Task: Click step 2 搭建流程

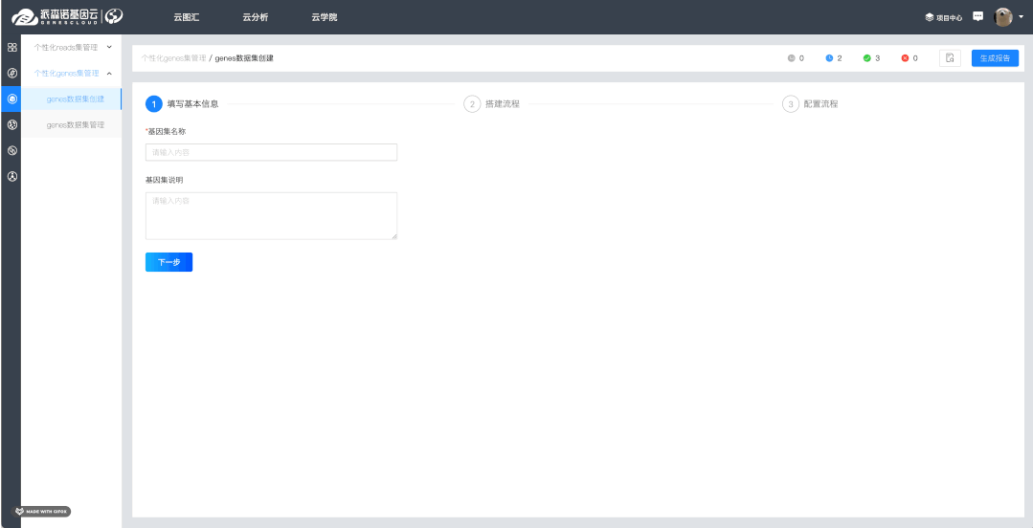Action: [x=492, y=104]
